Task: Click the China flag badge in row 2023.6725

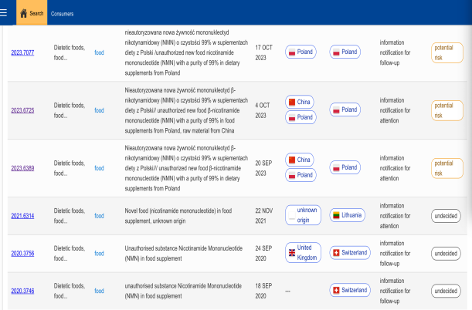Action: point(299,102)
